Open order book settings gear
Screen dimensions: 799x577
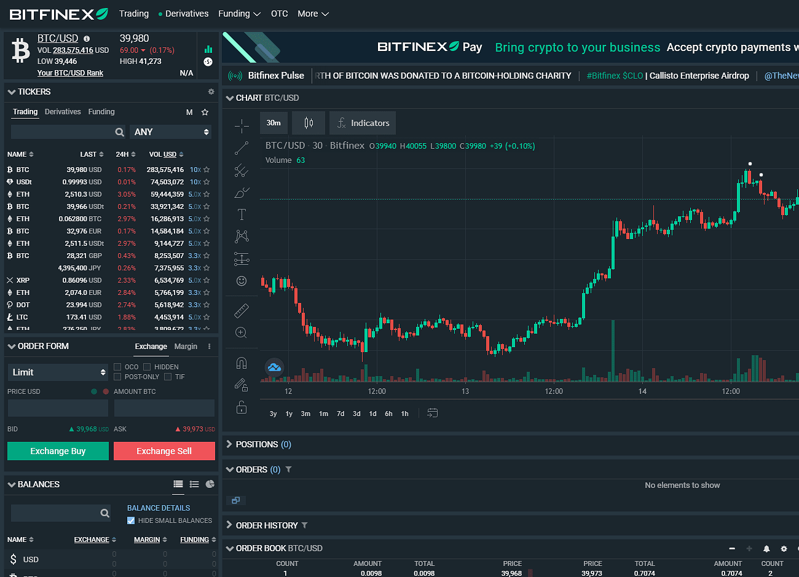tap(784, 549)
